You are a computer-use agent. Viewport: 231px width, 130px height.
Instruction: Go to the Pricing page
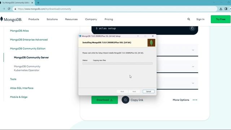tap(109, 19)
